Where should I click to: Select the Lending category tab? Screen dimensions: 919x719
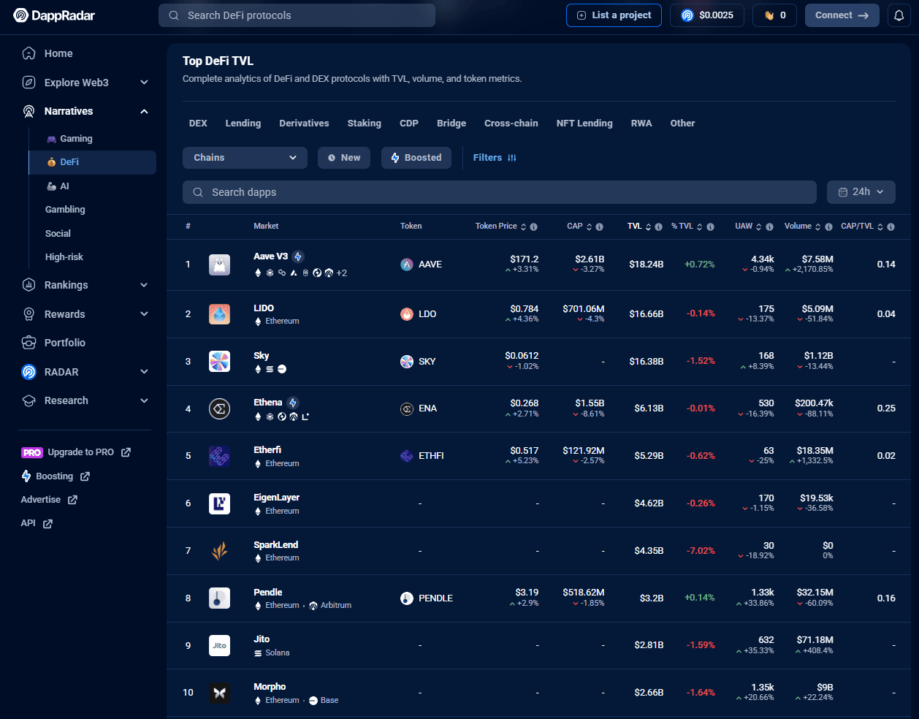(x=243, y=123)
